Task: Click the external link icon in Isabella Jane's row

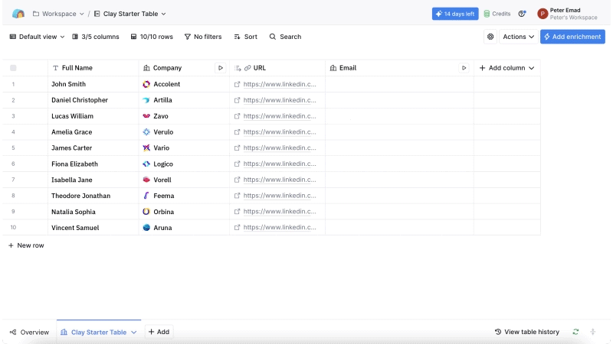Action: [237, 180]
